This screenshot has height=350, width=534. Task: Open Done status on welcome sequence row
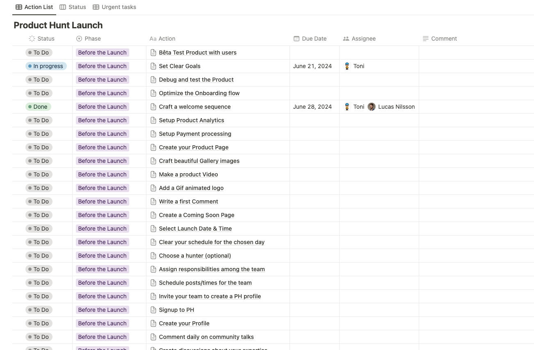click(38, 107)
